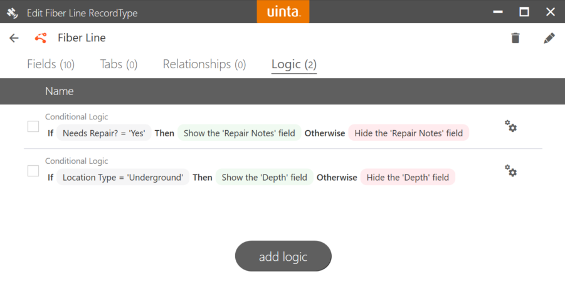565x299 pixels.
Task: Open settings gears for Location Type logic
Action: click(x=510, y=171)
